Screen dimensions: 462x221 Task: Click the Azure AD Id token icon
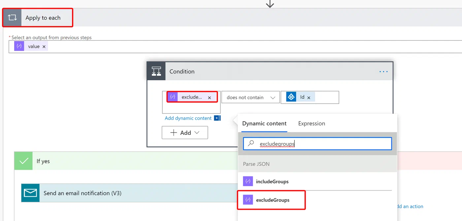(291, 97)
